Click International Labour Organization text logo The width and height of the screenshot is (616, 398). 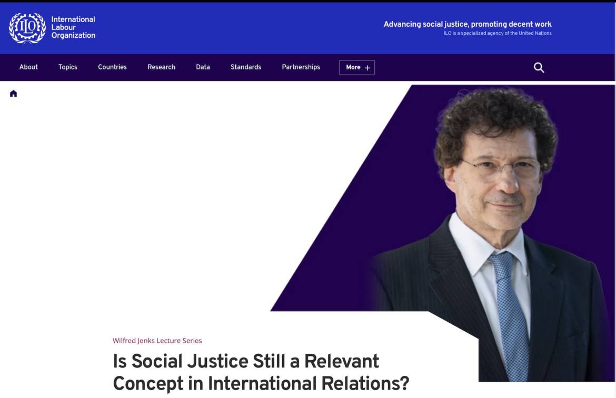point(74,27)
